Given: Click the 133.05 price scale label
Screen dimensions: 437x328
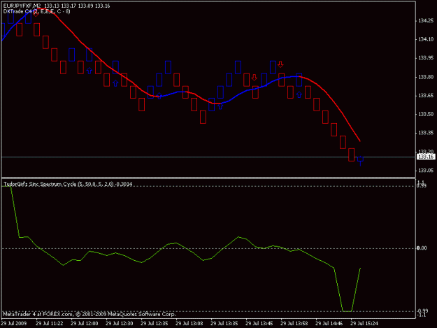Looking at the screenshot, I should 426,170.
